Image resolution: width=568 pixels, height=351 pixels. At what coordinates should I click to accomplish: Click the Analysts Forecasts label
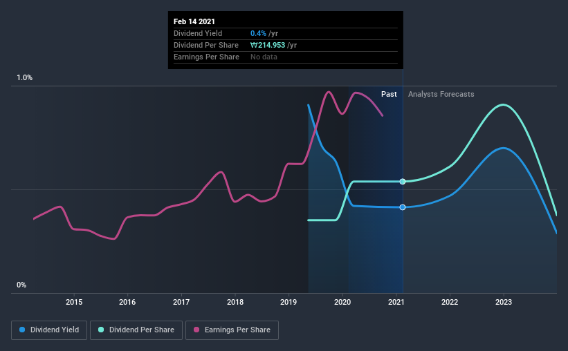point(441,94)
